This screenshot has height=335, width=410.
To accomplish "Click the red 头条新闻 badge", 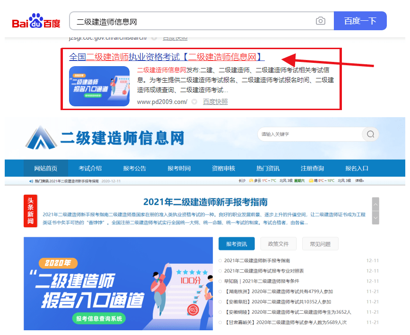I will [30, 211].
